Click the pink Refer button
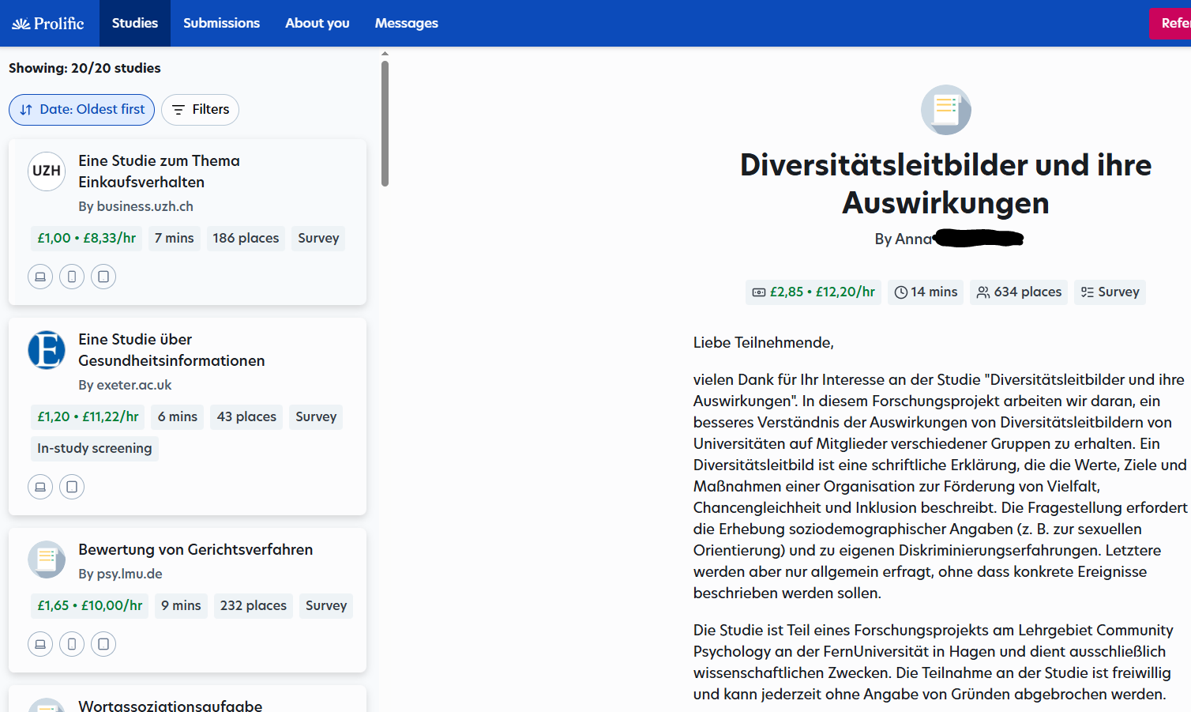Viewport: 1191px width, 712px height. [1170, 24]
